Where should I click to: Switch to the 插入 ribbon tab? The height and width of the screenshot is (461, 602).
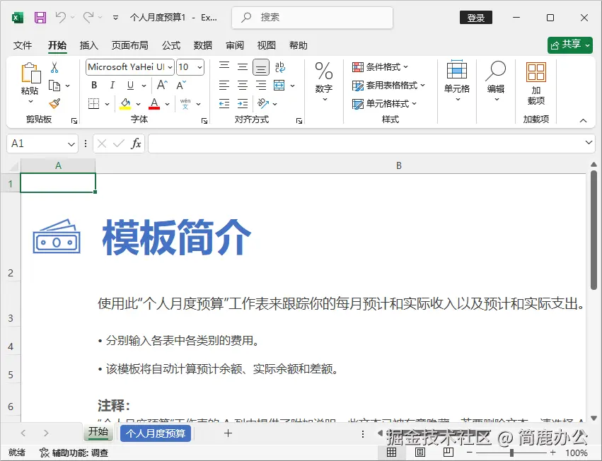88,45
